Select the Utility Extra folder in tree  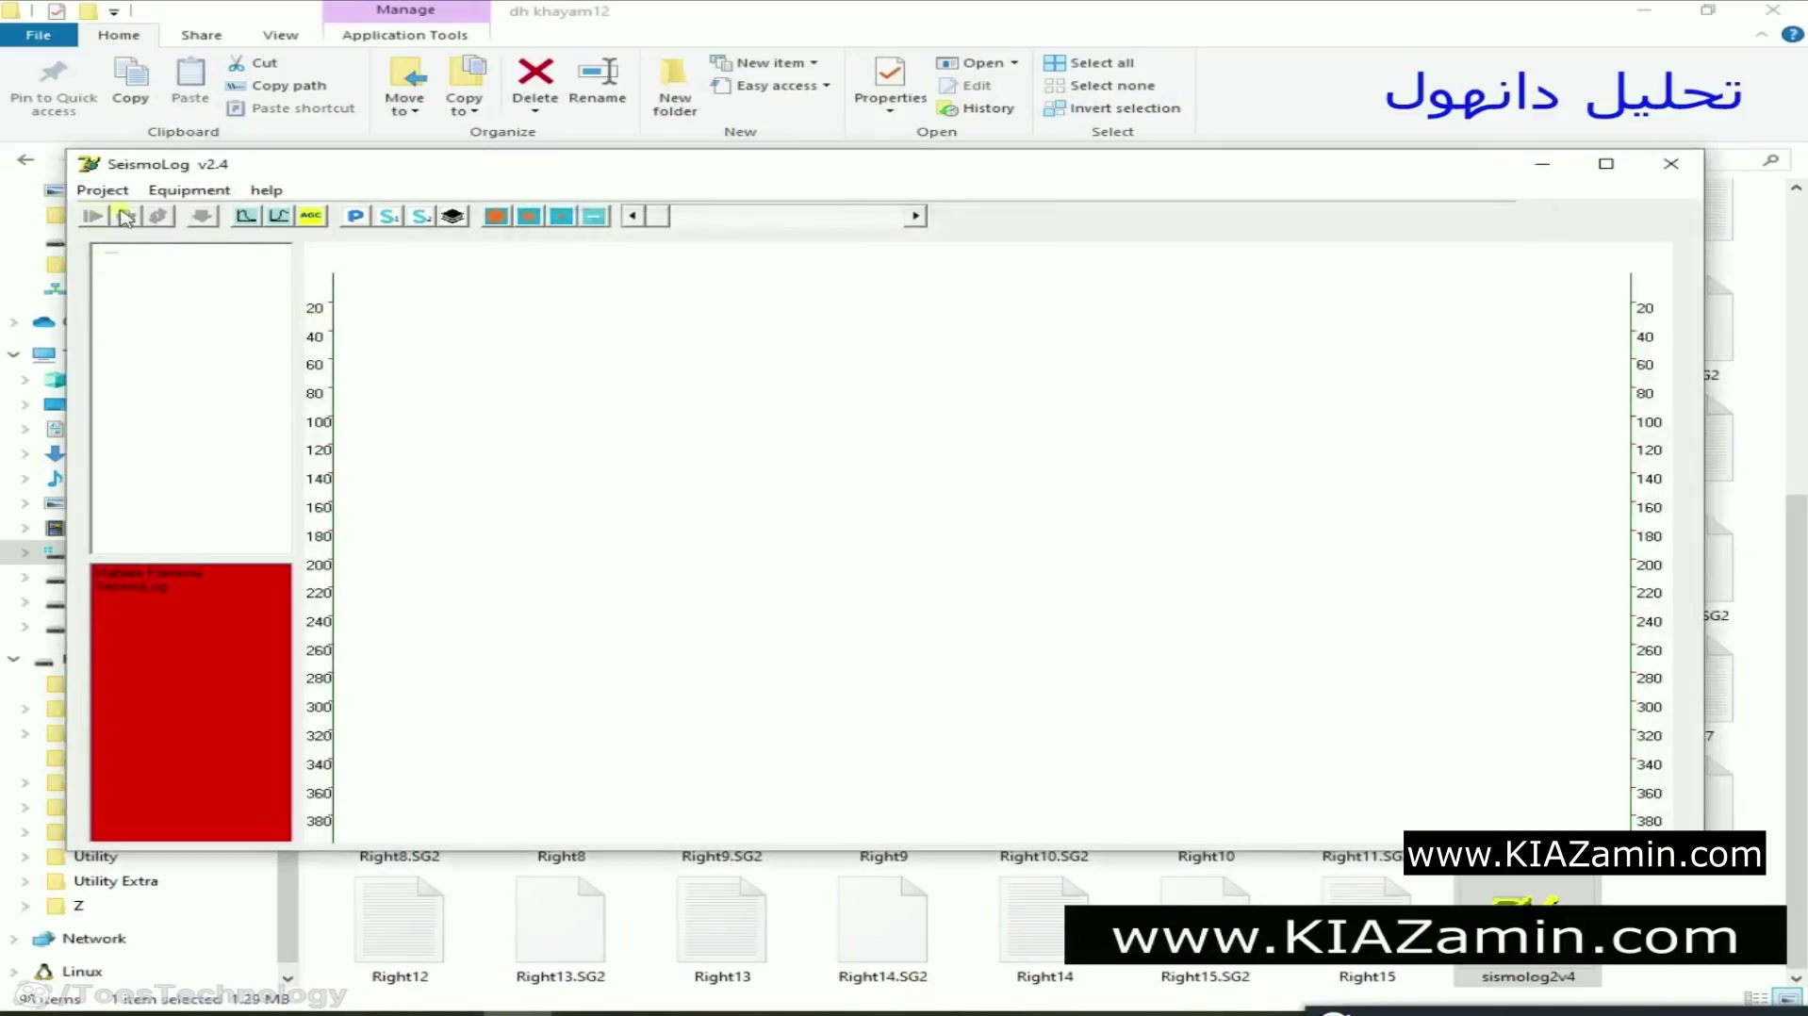(115, 881)
